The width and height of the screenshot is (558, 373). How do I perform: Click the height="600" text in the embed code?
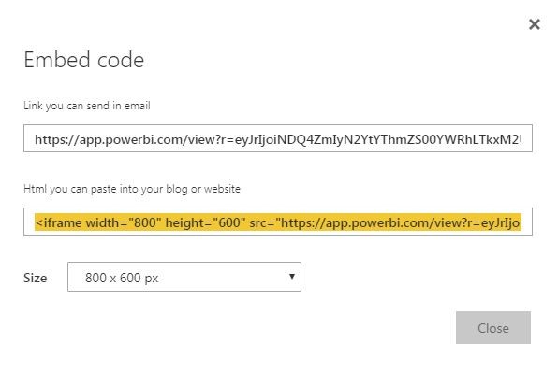click(x=205, y=222)
